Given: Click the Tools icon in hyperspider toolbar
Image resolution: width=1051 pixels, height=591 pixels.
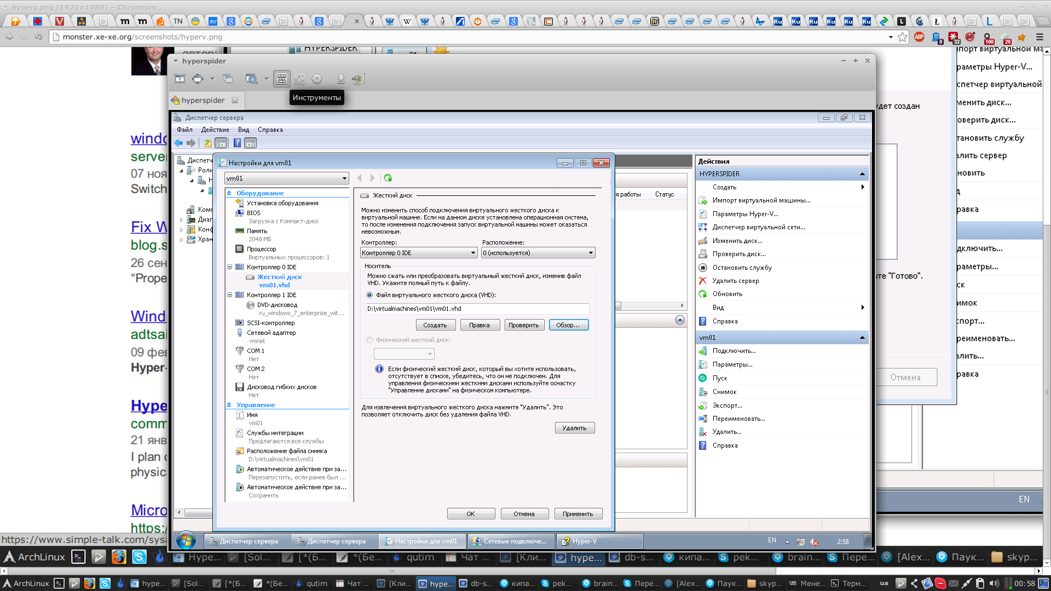Looking at the screenshot, I should (x=281, y=79).
